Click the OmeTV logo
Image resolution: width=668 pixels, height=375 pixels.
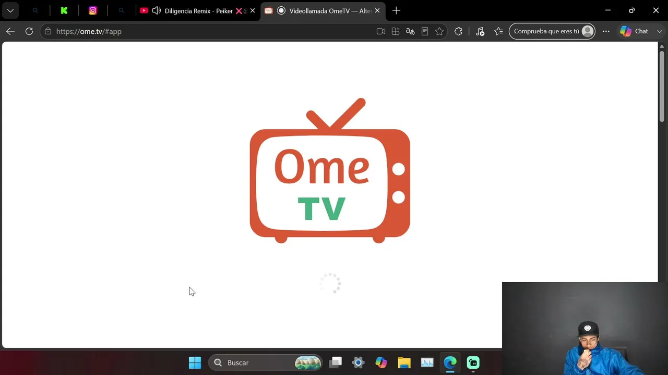(x=330, y=170)
